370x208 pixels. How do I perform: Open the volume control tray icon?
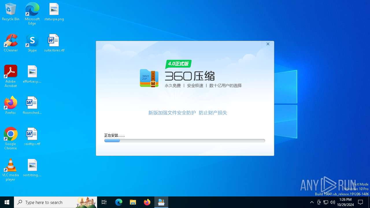click(333, 202)
